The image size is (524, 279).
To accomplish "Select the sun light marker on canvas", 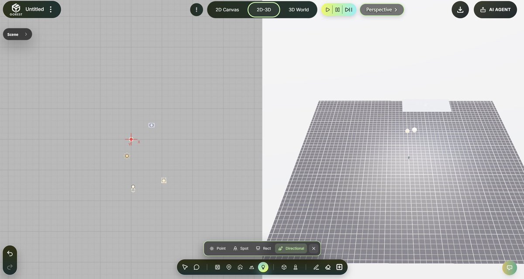I will (x=127, y=156).
